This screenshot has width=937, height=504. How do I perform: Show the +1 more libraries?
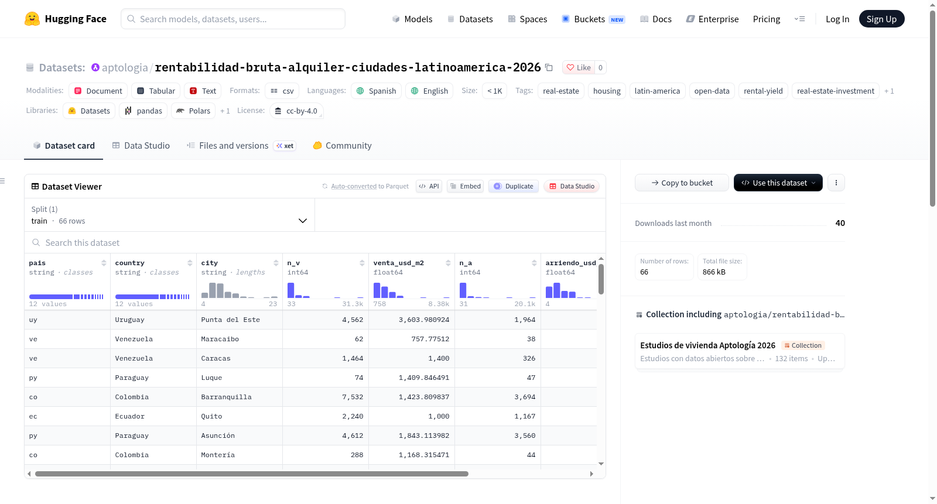pyautogui.click(x=225, y=111)
